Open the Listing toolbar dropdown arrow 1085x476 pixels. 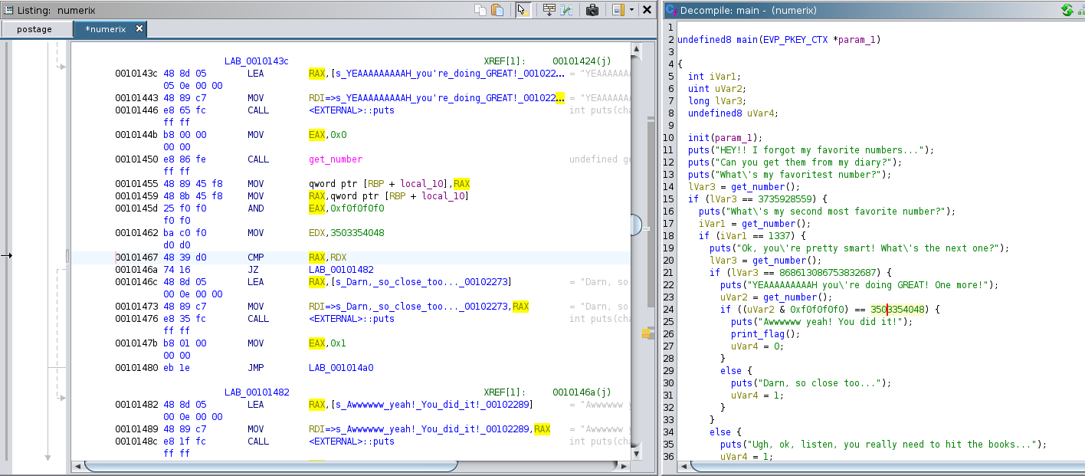coord(631,10)
